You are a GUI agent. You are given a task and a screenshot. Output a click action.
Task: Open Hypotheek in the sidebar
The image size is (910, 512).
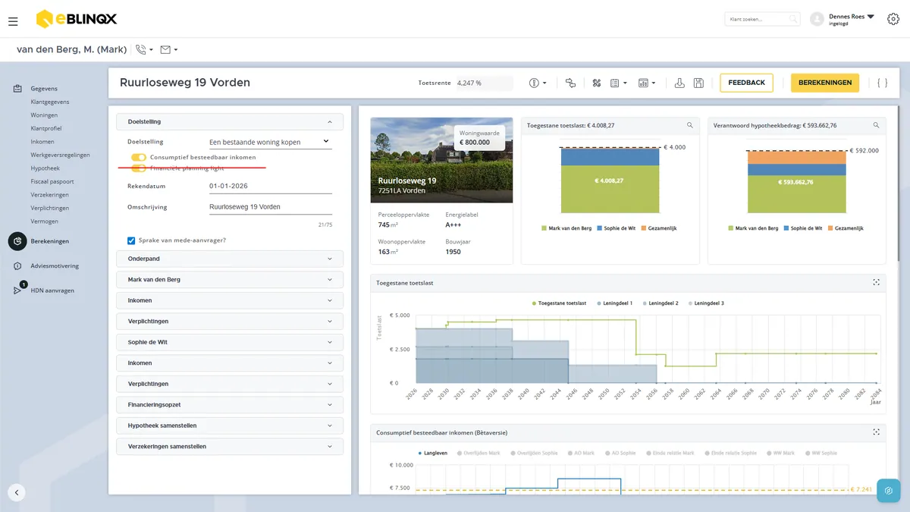45,168
